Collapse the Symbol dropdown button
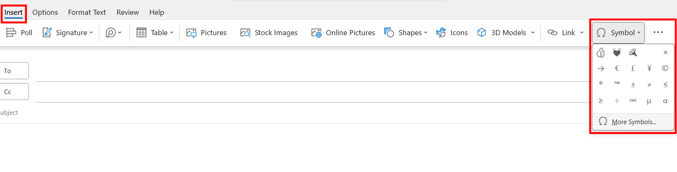 [618, 33]
